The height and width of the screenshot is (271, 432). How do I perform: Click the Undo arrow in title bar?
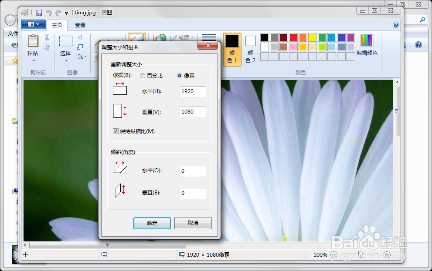tap(49, 13)
